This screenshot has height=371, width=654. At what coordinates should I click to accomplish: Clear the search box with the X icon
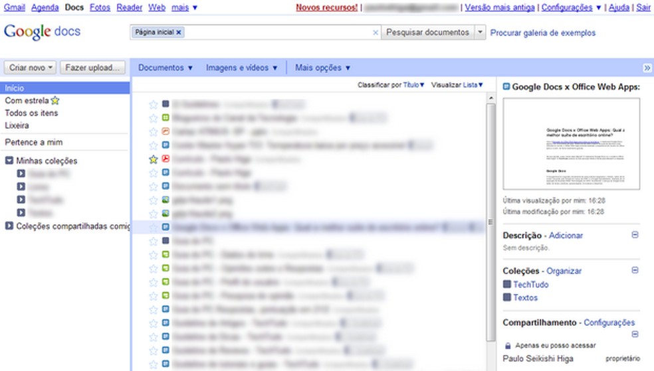click(376, 33)
